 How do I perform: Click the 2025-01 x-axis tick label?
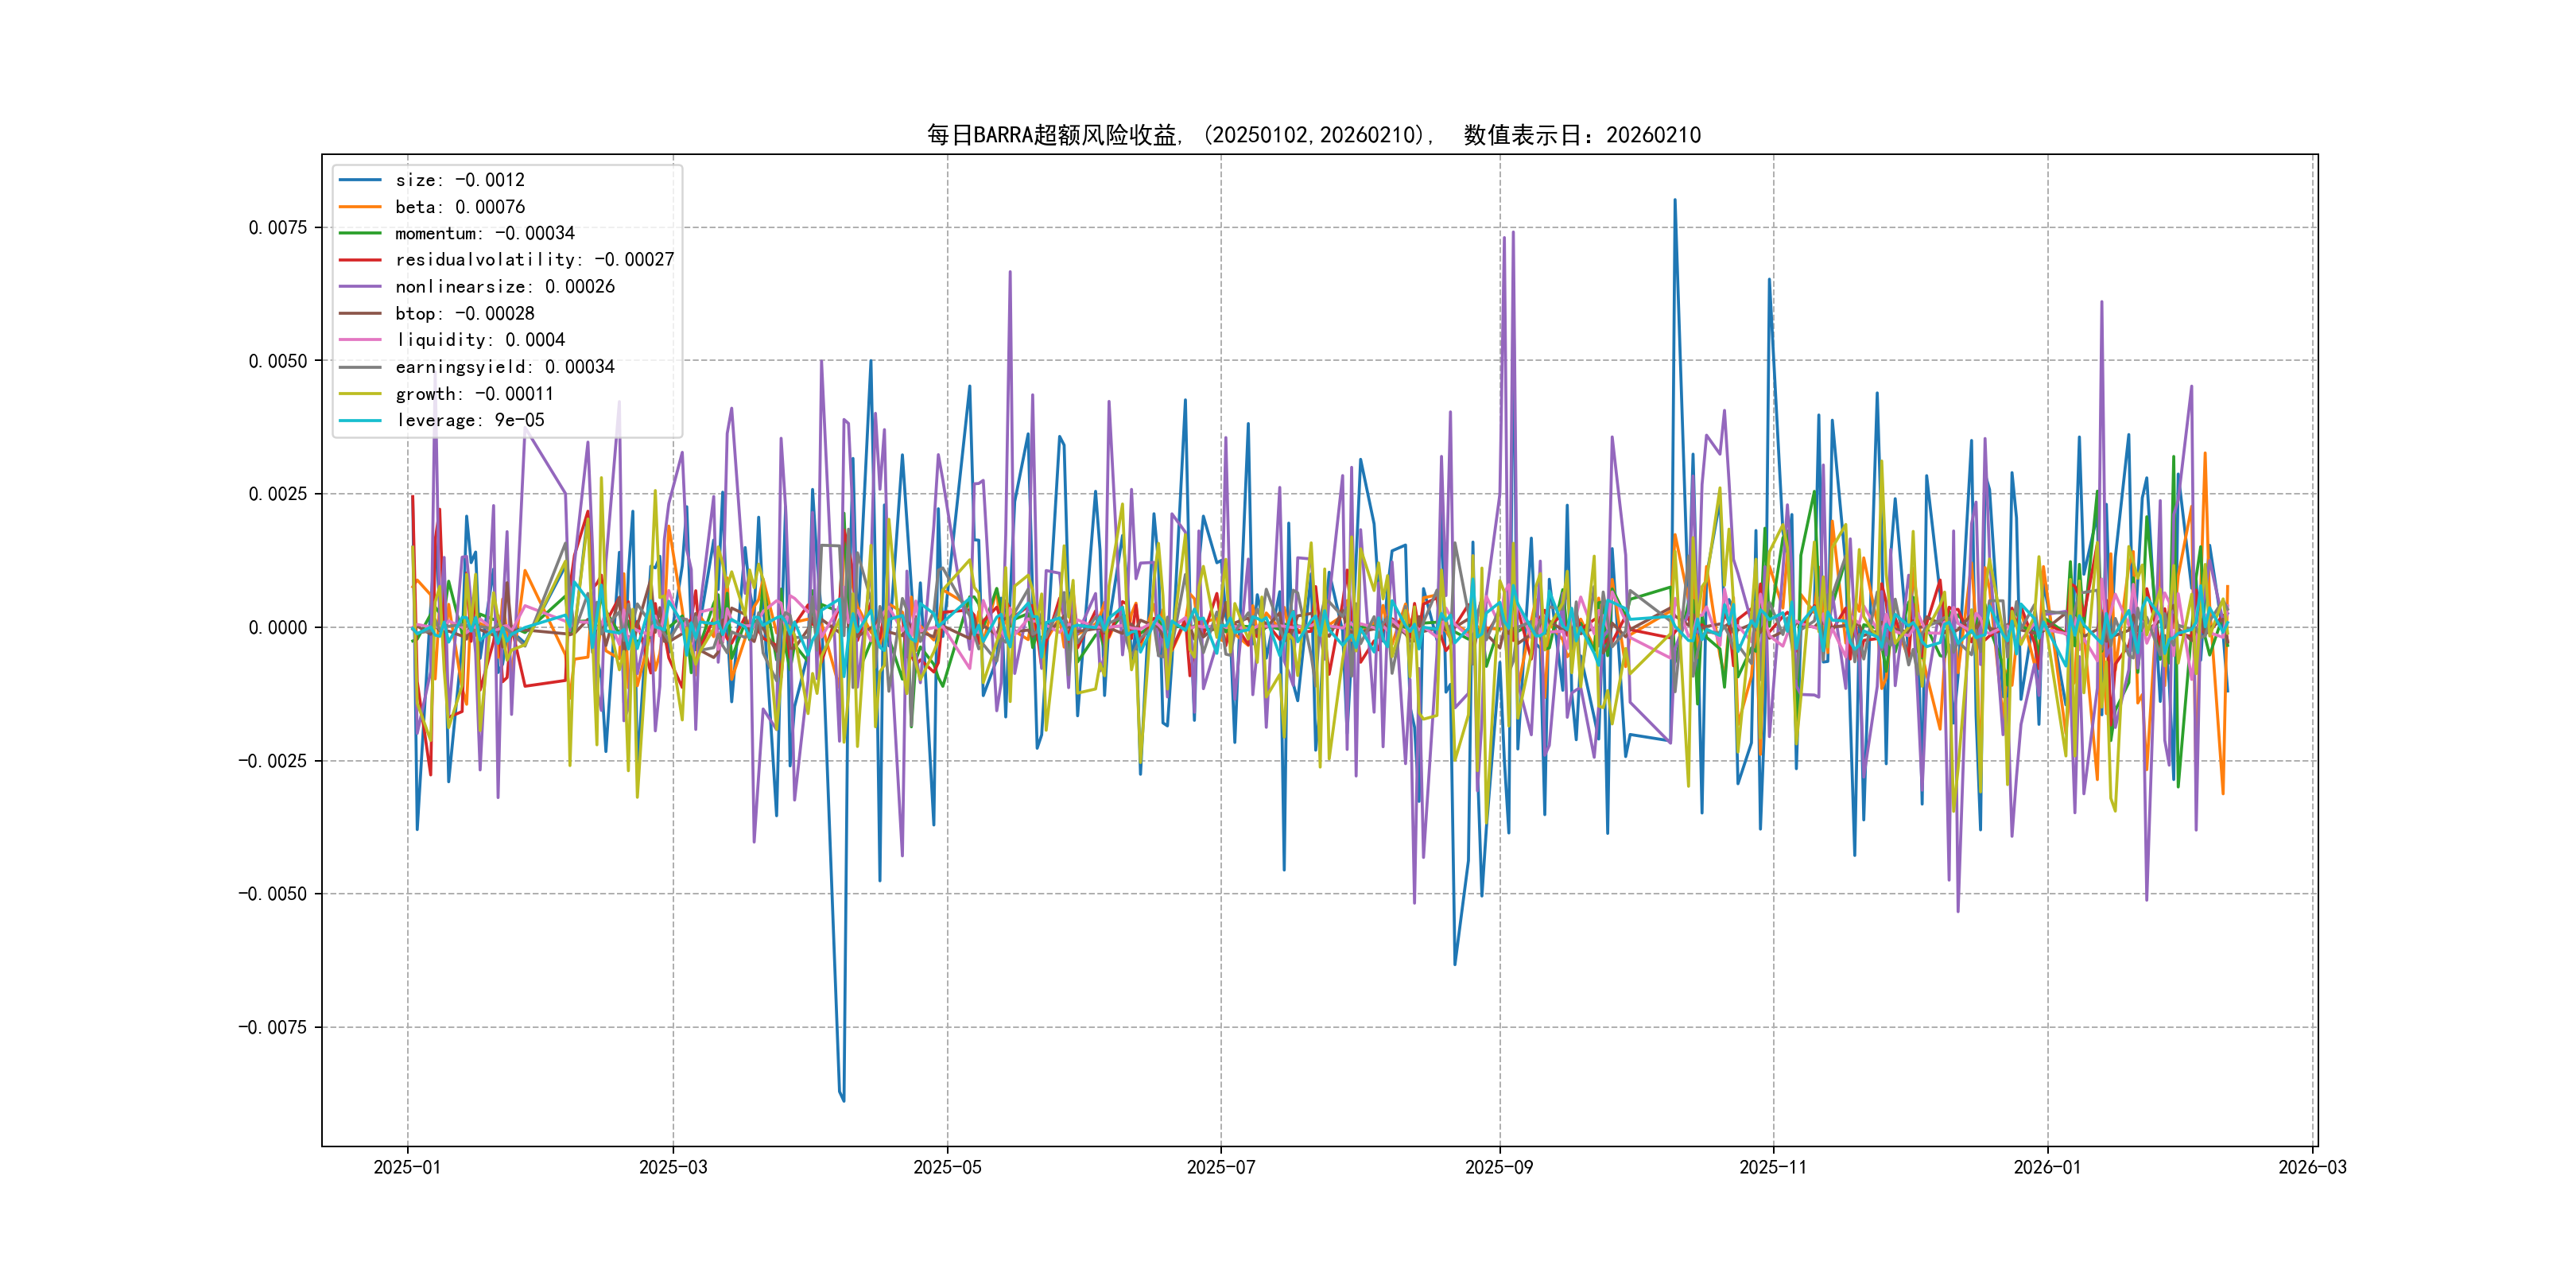(x=407, y=1168)
